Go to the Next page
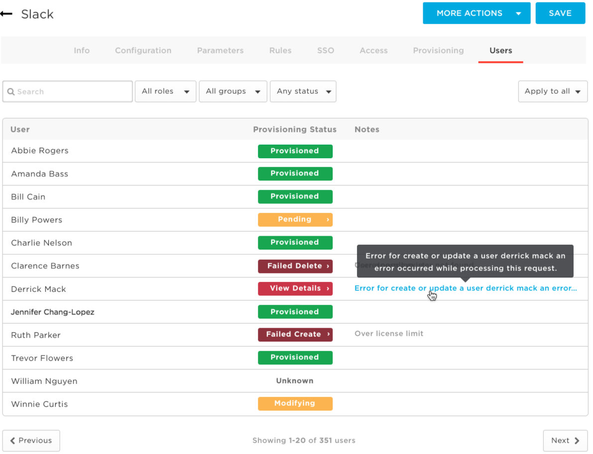 (565, 441)
